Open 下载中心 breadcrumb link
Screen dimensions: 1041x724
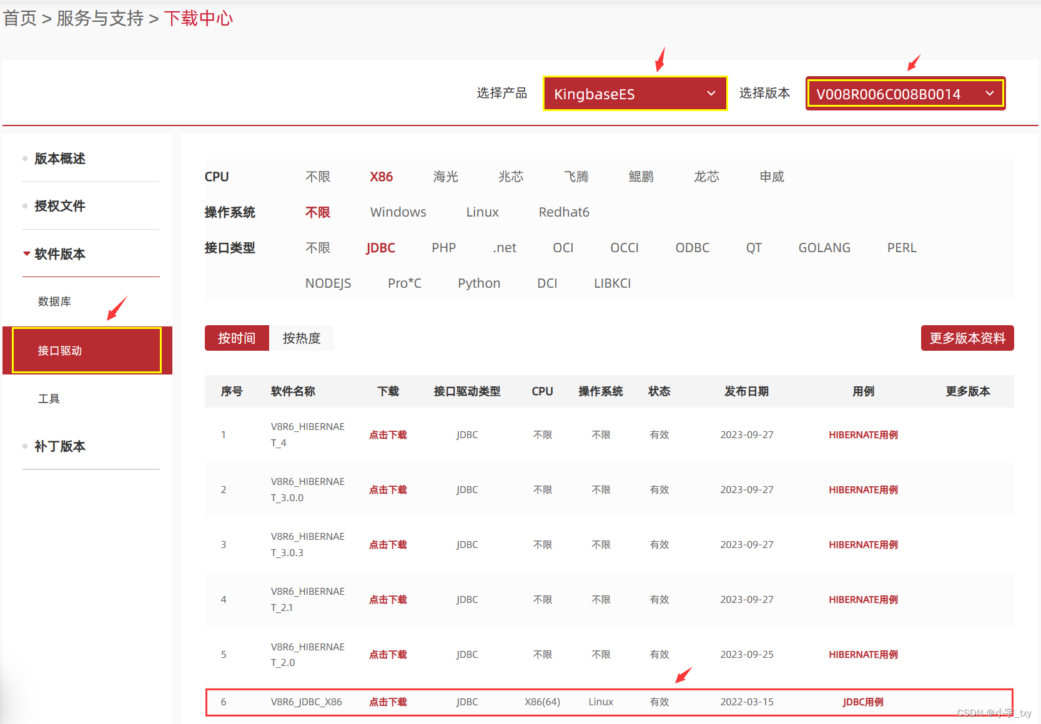[199, 19]
